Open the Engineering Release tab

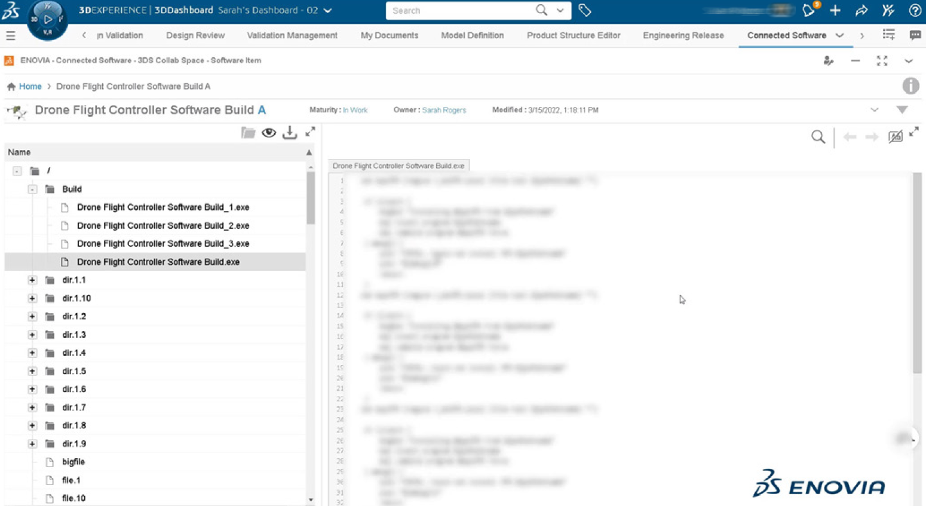683,35
